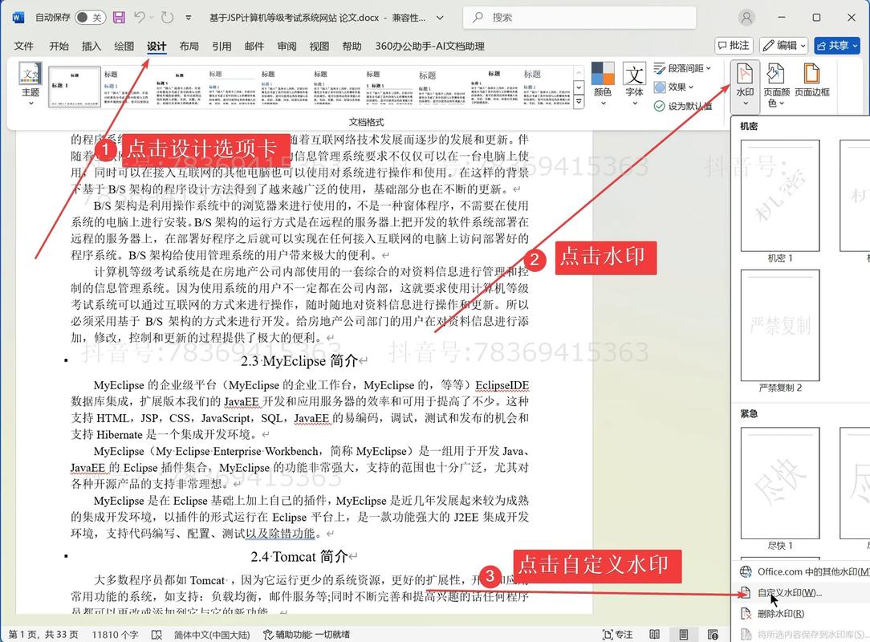Expand the 文档格式 gallery more arrow
The width and height of the screenshot is (870, 642).
579,100
